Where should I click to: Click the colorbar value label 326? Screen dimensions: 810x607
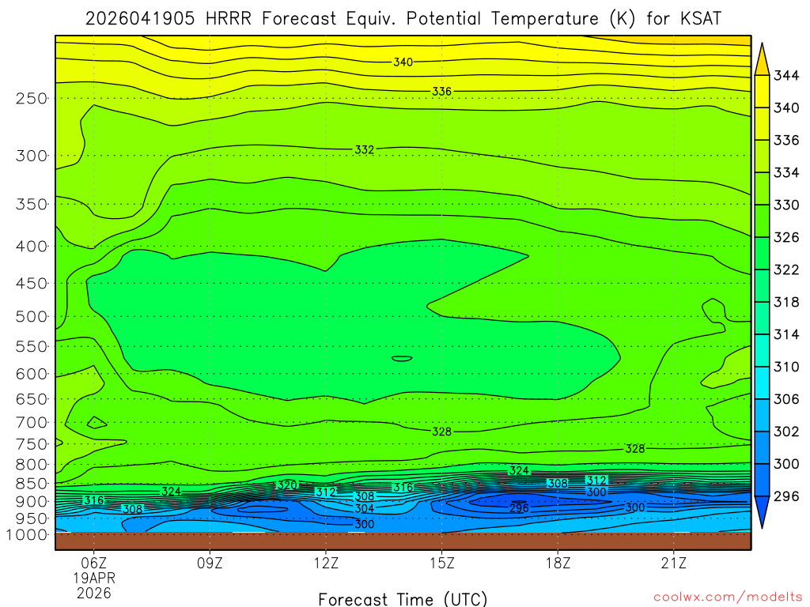pos(786,237)
